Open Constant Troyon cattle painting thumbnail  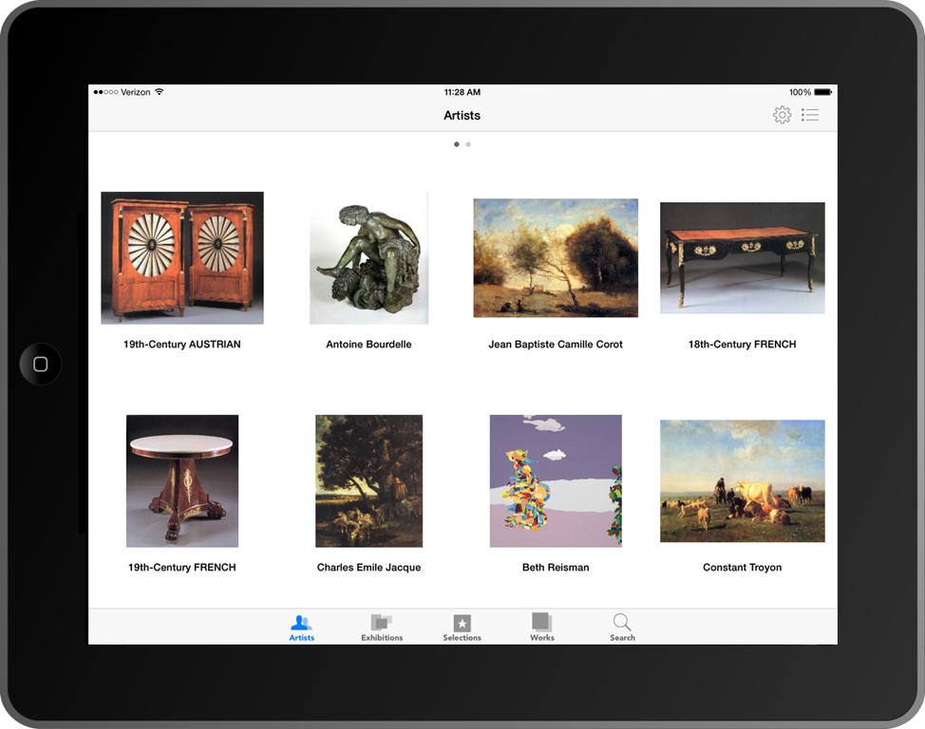click(x=742, y=480)
